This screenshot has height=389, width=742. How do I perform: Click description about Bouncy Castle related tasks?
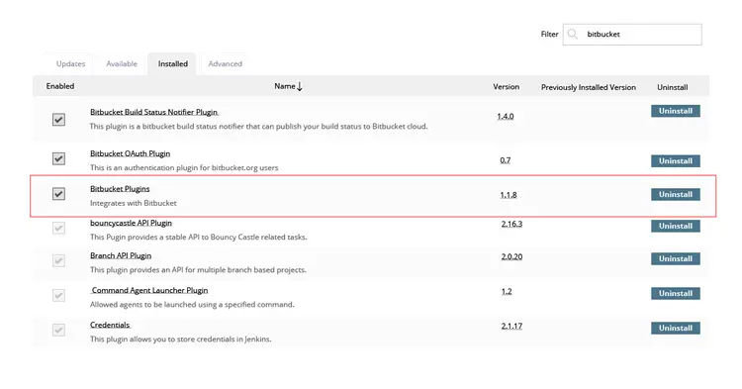(x=198, y=238)
